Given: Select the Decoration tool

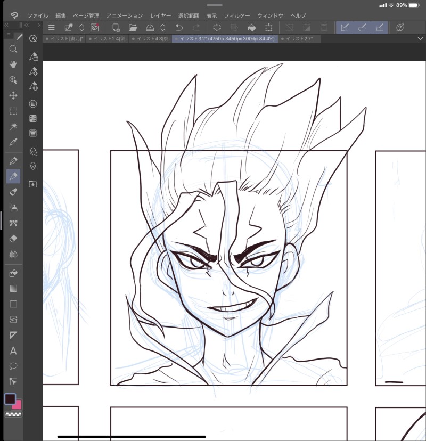Looking at the screenshot, I should pos(13,223).
